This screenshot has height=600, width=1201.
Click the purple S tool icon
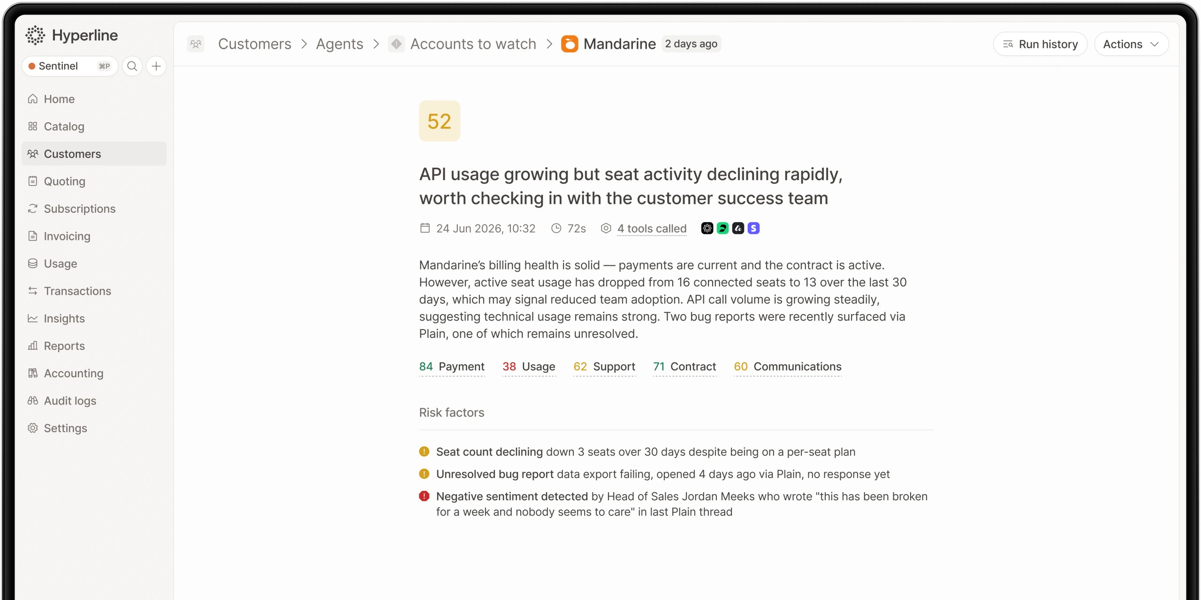point(753,228)
